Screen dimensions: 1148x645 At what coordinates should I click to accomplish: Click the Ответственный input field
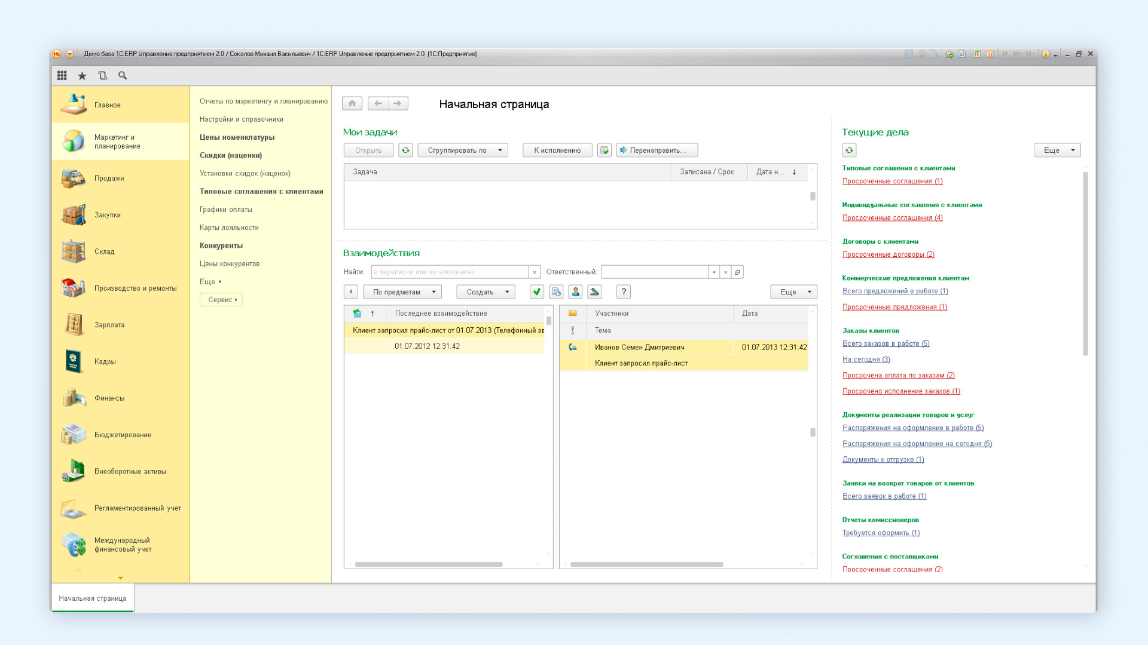(x=655, y=272)
